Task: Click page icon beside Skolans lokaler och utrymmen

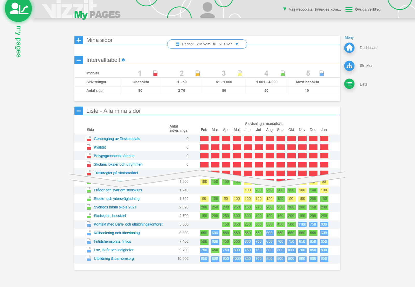Action: pos(89,164)
